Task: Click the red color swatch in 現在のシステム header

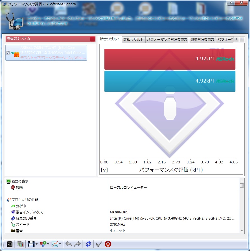Action: (x=92, y=39)
